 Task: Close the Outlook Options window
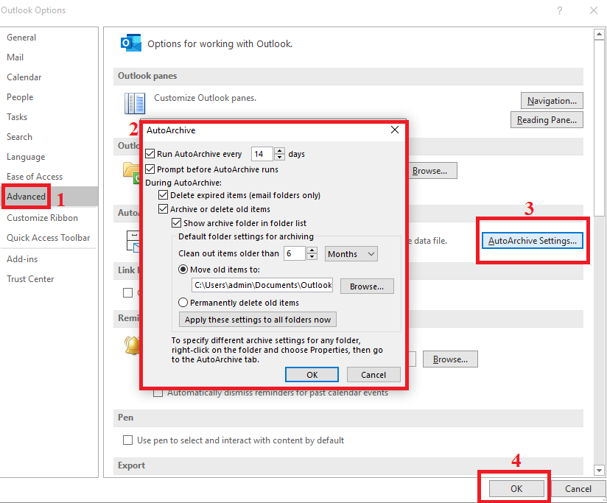tap(594, 10)
